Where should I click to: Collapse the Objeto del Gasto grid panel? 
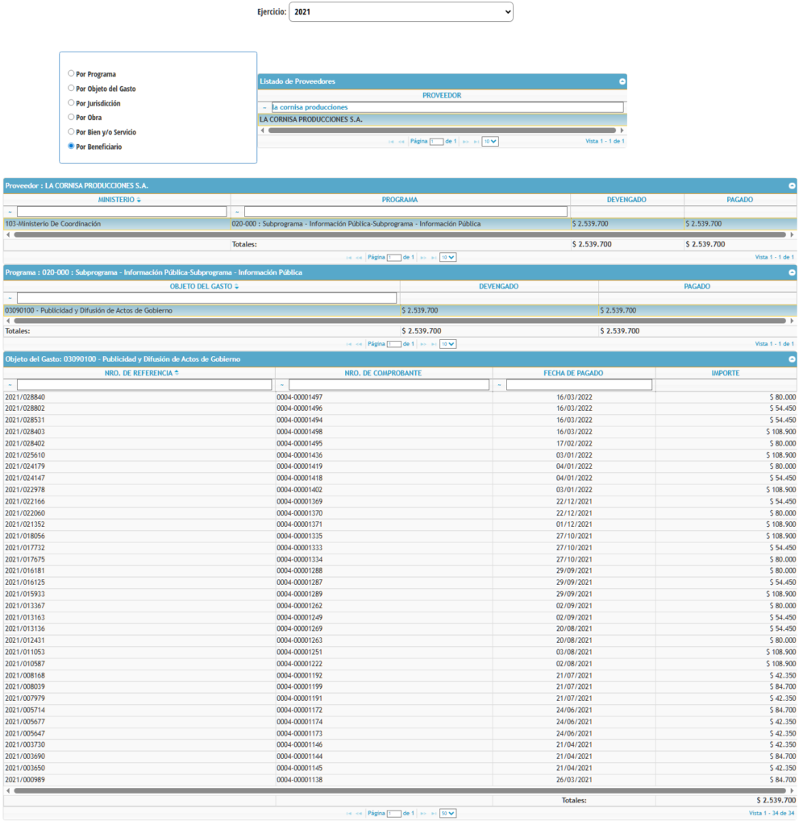pyautogui.click(x=792, y=359)
